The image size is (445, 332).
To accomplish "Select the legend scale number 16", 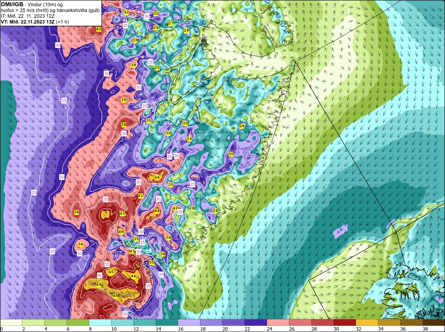I will pos(181,329).
